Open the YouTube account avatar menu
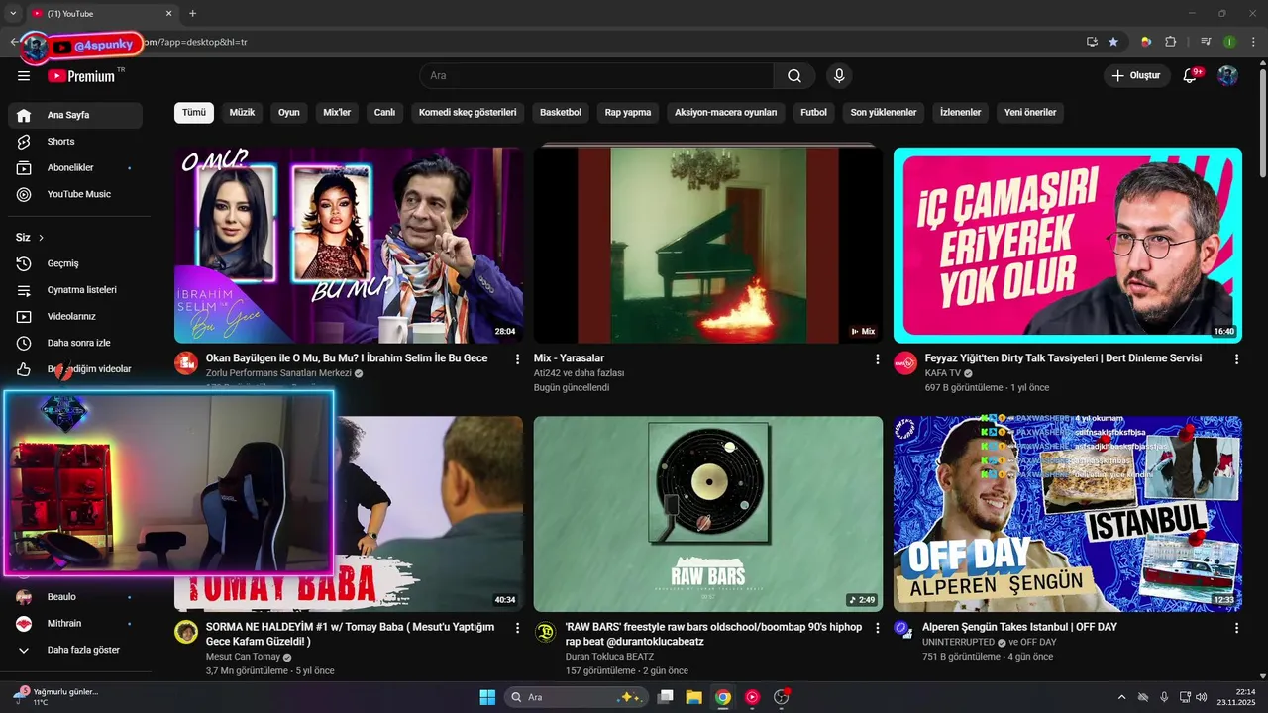The width and height of the screenshot is (1268, 713). coord(1227,76)
